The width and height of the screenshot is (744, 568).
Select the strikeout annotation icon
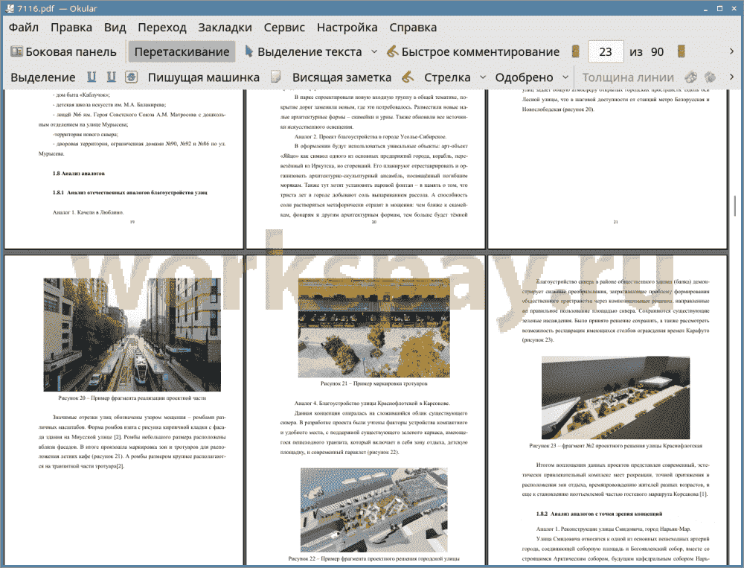pyautogui.click(x=132, y=77)
